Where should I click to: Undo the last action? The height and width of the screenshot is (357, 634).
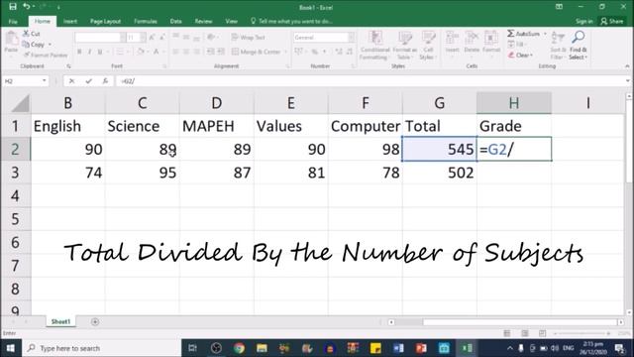pyautogui.click(x=27, y=7)
